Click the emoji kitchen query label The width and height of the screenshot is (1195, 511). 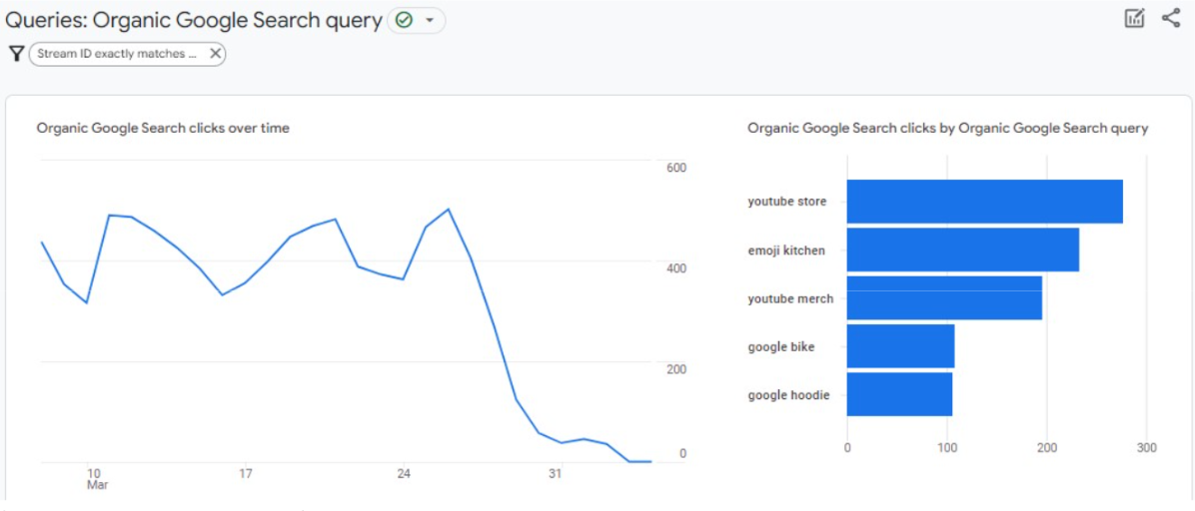coord(786,251)
